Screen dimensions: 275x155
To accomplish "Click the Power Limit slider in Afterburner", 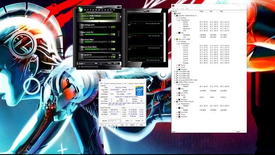I will (x=95, y=34).
